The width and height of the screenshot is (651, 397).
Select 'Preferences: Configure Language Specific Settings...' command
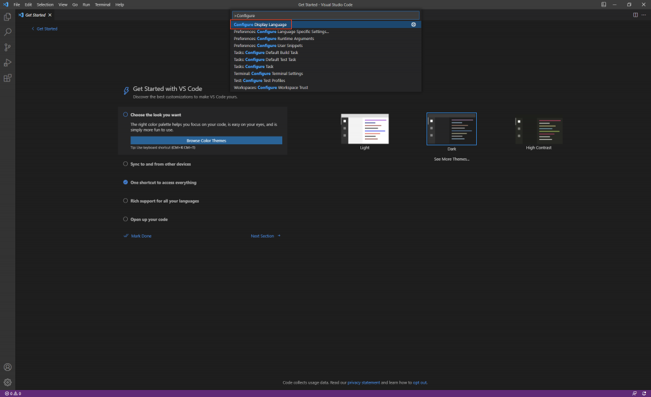tap(325, 32)
